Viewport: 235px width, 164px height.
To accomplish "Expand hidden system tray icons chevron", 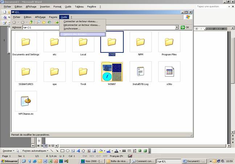I will (210, 161).
